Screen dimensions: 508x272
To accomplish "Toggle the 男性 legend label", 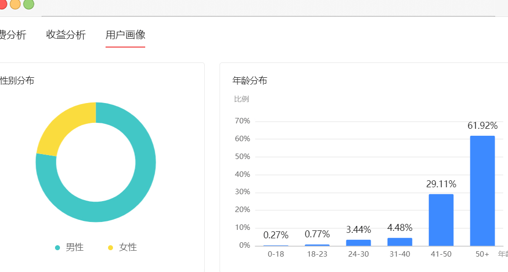I will coord(74,247).
